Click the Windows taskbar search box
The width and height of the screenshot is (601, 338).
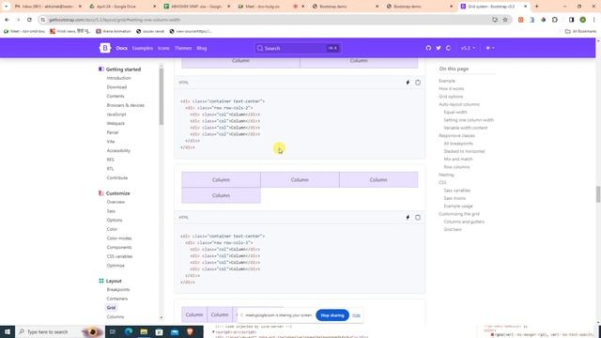tap(59, 331)
